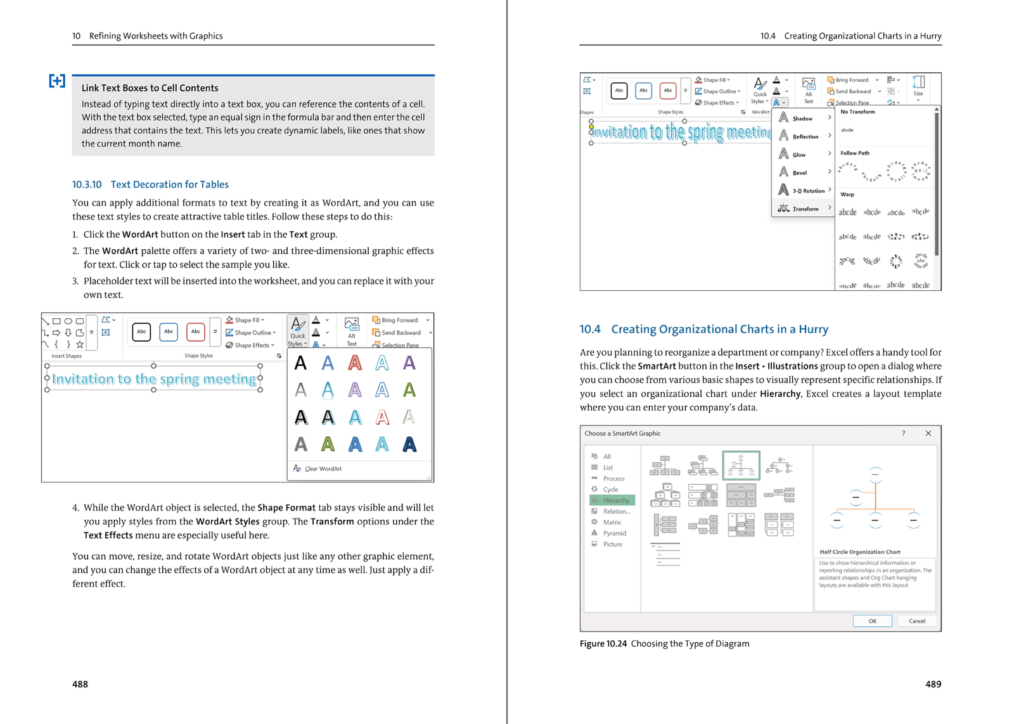Image resolution: width=1014 pixels, height=724 pixels.
Task: Open Shape Fill dropdown beside Insert Shapes gallery
Action: tap(245, 320)
